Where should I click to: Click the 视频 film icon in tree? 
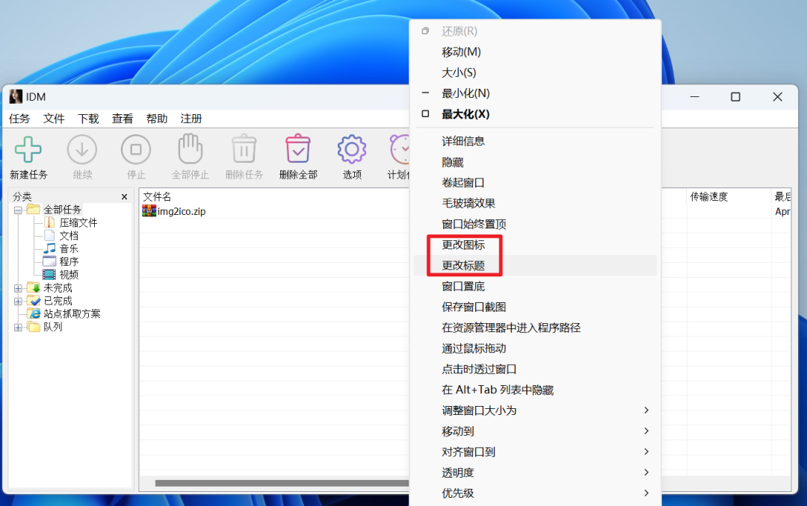tap(49, 275)
